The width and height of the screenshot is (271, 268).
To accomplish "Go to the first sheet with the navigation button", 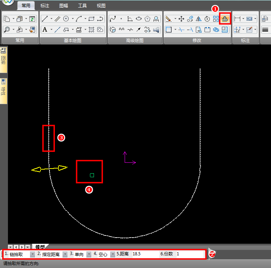I will point(10,247).
